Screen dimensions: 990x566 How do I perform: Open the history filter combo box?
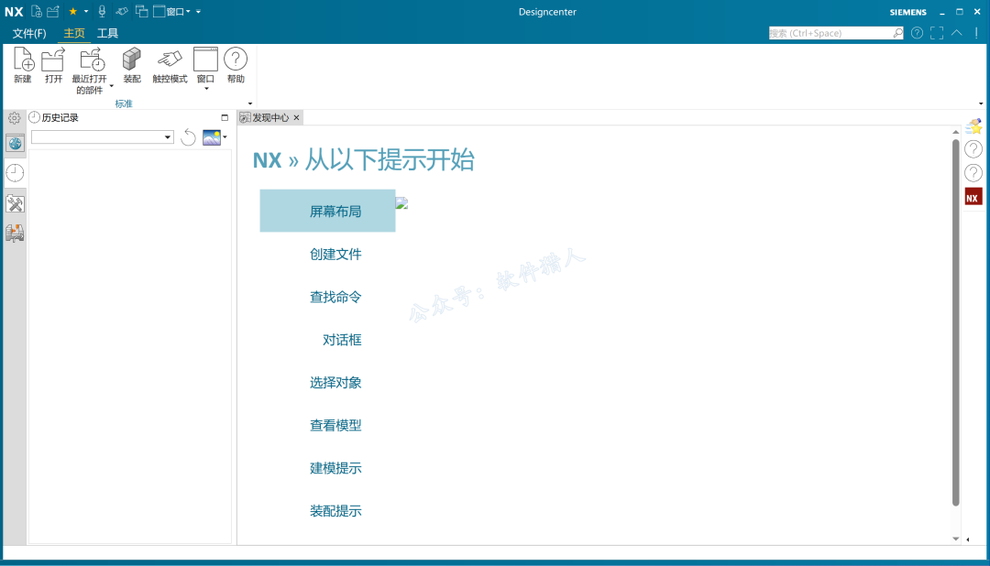103,137
